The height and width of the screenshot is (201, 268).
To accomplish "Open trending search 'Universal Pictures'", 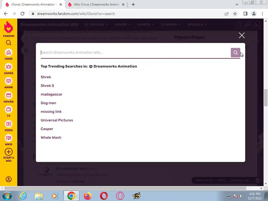I will (x=57, y=120).
